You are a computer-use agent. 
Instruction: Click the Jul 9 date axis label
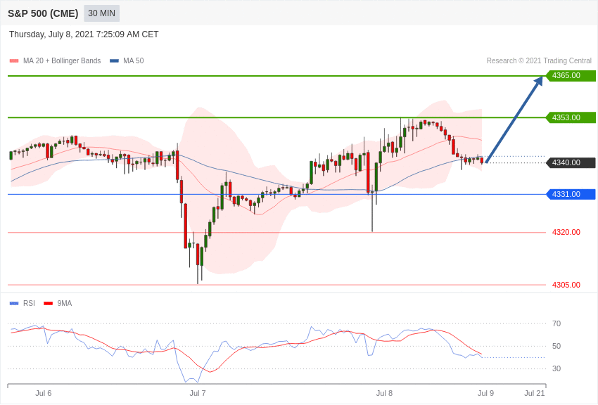coord(486,393)
